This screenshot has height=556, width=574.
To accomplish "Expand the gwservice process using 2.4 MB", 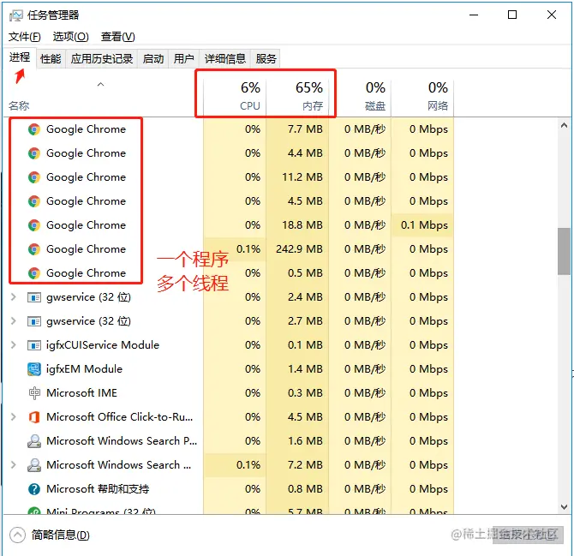I will (14, 297).
